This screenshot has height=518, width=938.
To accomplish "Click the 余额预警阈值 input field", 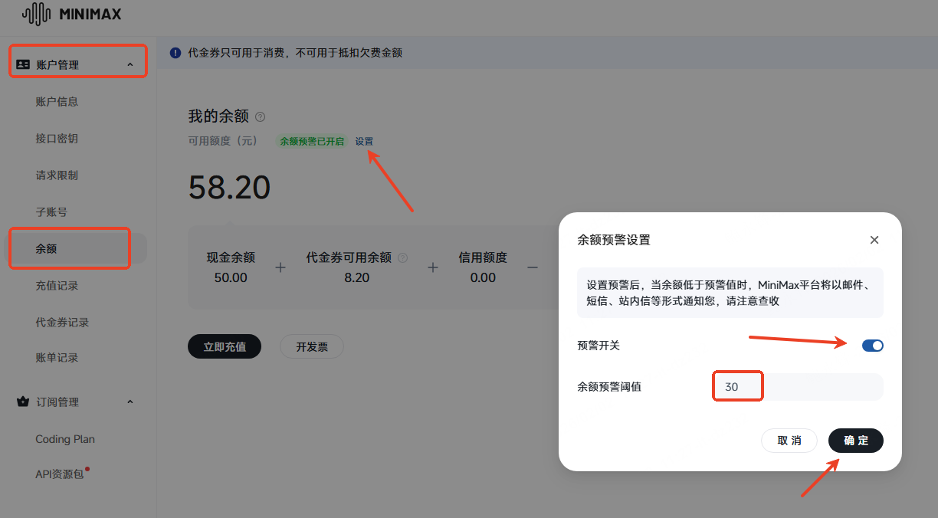I will point(797,387).
